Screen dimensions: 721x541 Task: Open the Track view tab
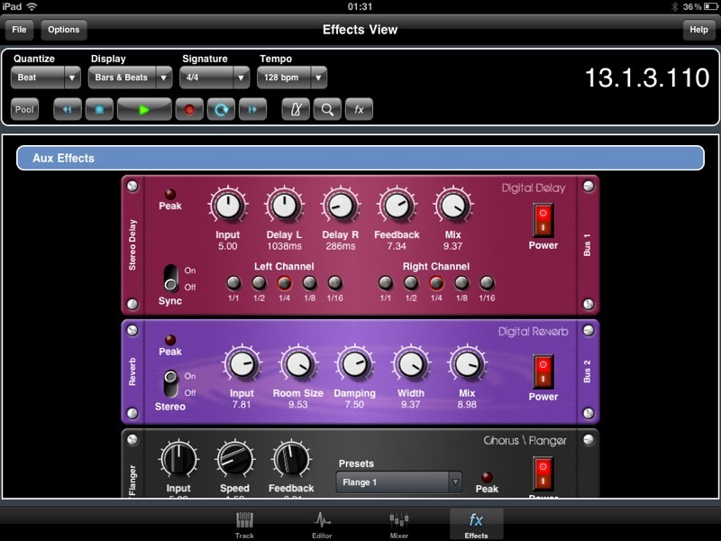(244, 525)
